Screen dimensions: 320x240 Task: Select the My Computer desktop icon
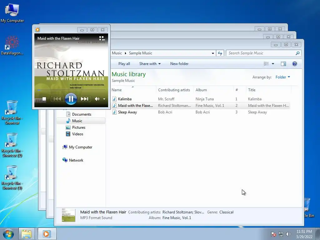pyautogui.click(x=12, y=13)
